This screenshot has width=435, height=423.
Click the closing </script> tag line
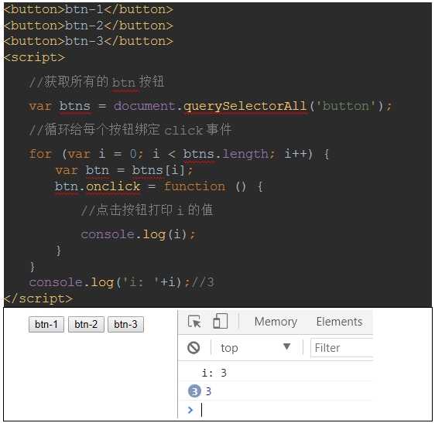pyautogui.click(x=39, y=298)
